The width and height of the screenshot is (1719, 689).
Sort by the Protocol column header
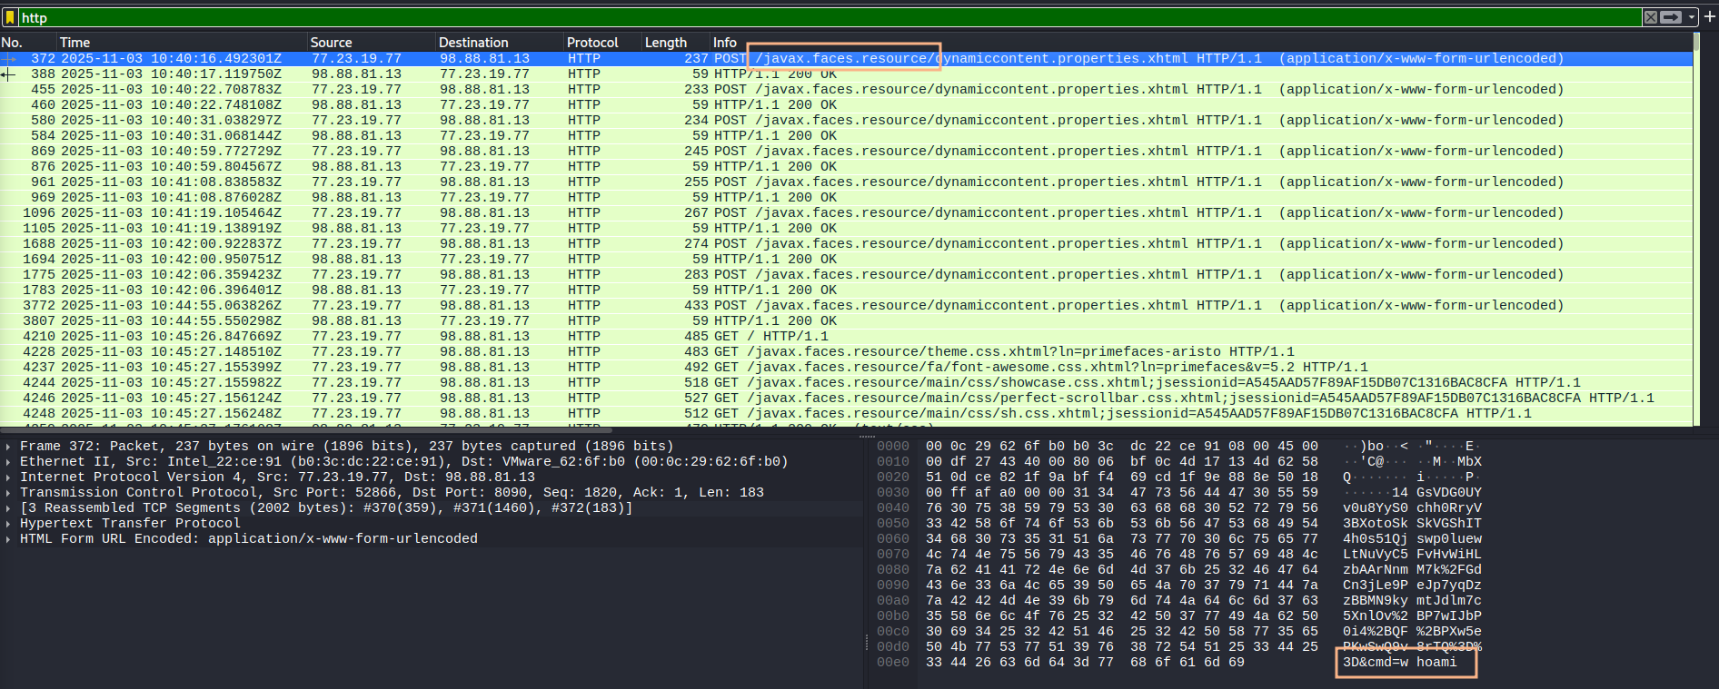(x=603, y=43)
